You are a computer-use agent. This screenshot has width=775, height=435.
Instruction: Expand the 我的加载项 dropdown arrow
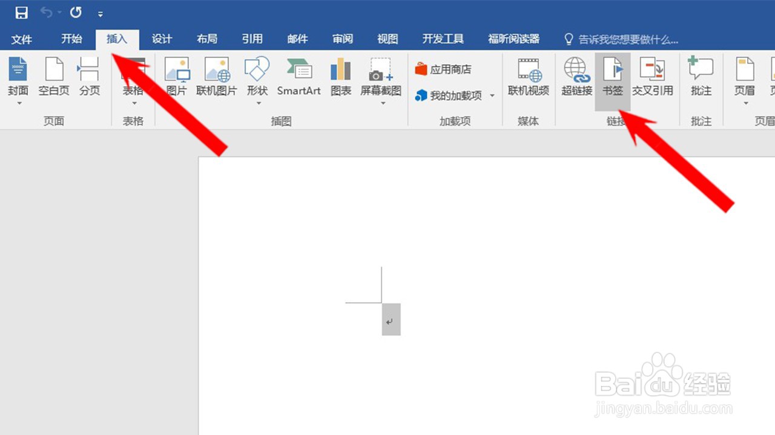tap(492, 95)
